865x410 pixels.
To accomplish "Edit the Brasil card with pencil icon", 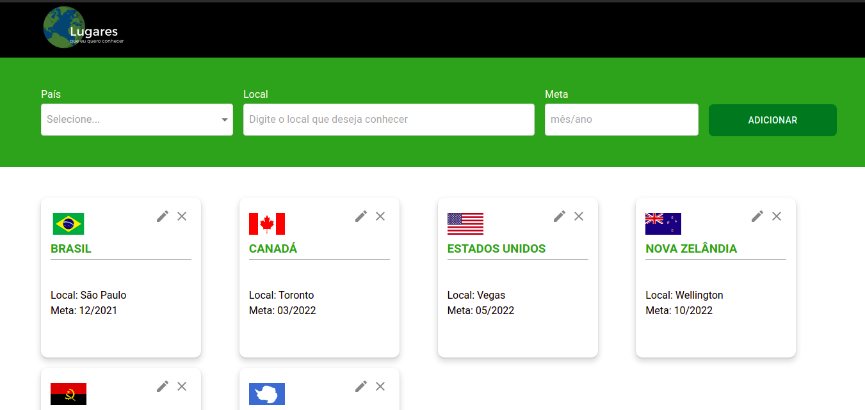I will pos(163,216).
